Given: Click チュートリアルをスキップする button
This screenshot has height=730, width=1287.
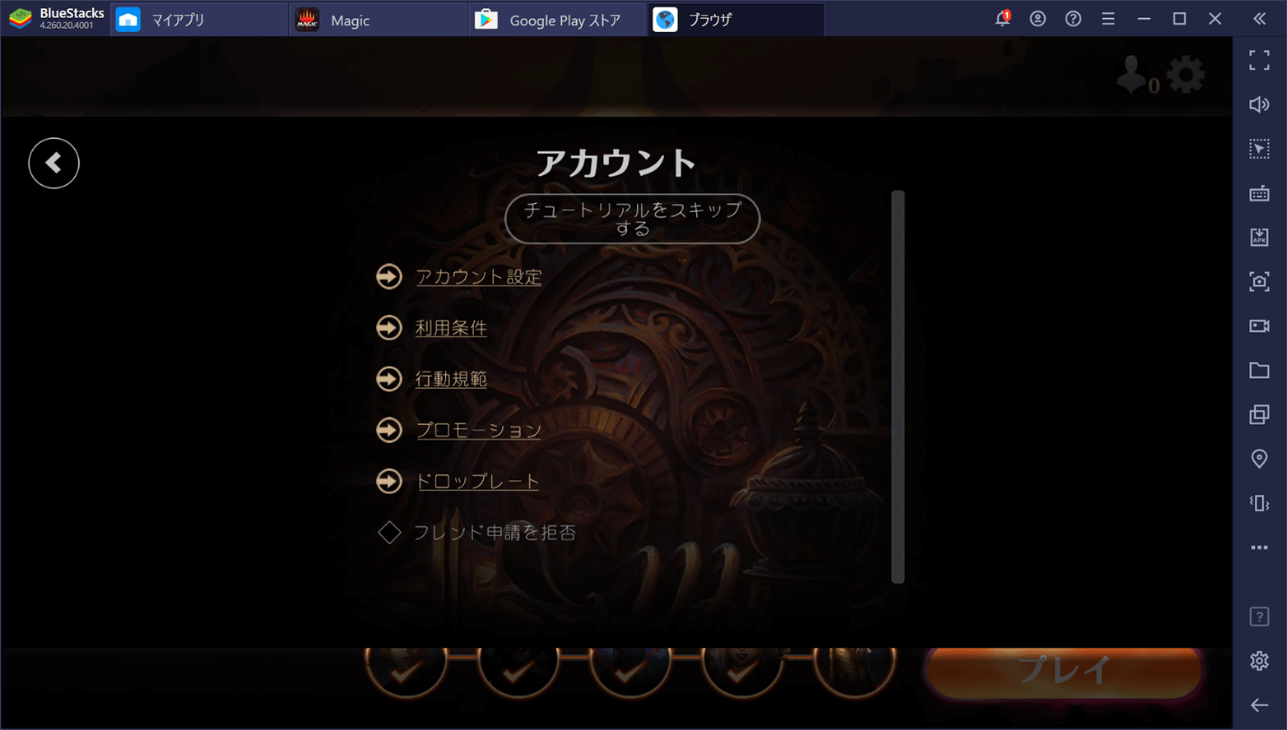Looking at the screenshot, I should [632, 219].
